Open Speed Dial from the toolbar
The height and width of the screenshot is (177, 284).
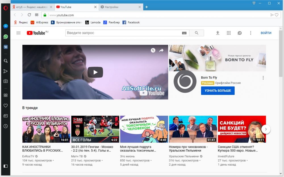[37, 15]
